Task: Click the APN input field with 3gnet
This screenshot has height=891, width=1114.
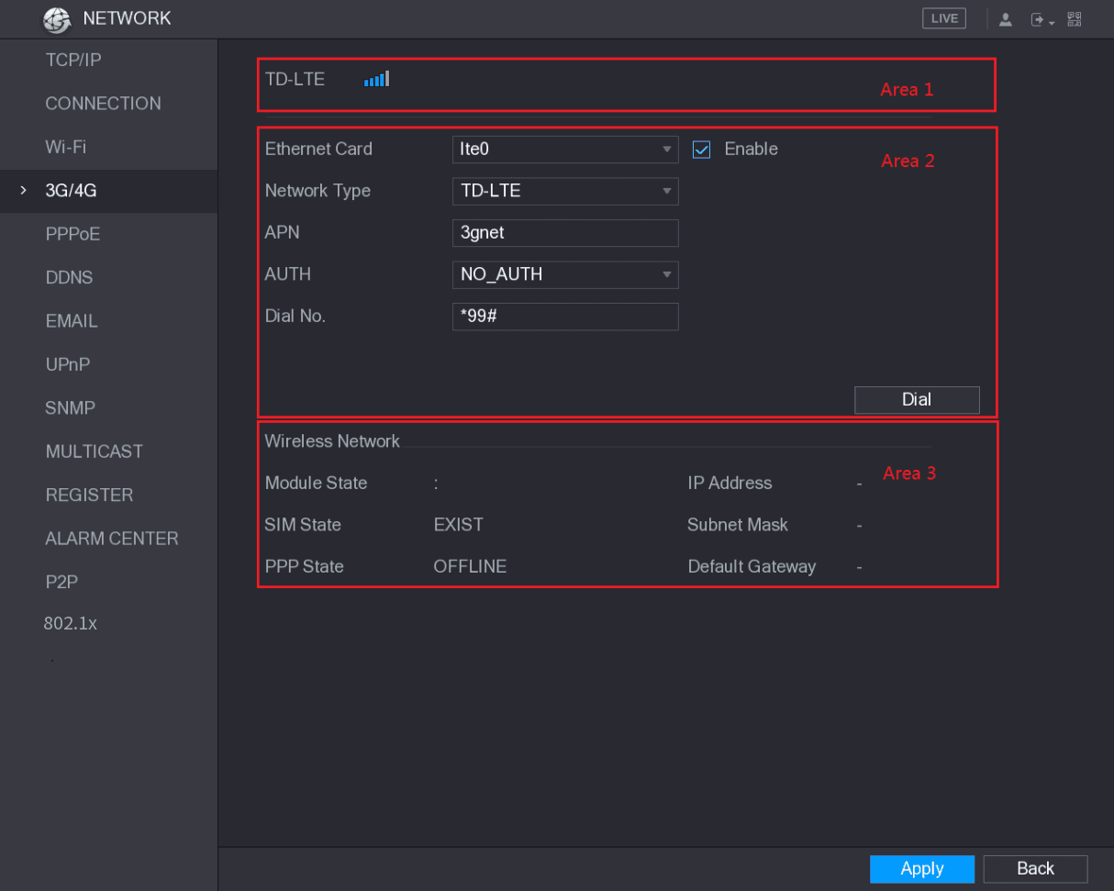Action: (565, 233)
